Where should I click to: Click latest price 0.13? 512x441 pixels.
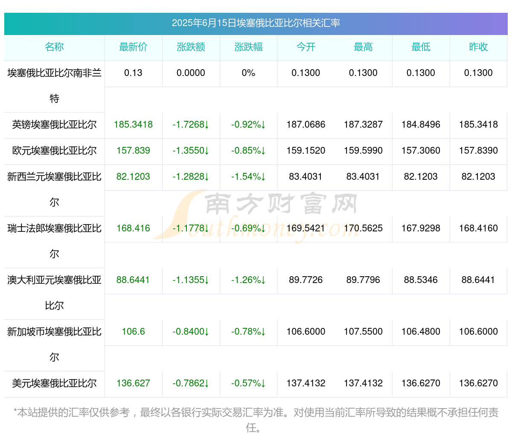(x=133, y=73)
